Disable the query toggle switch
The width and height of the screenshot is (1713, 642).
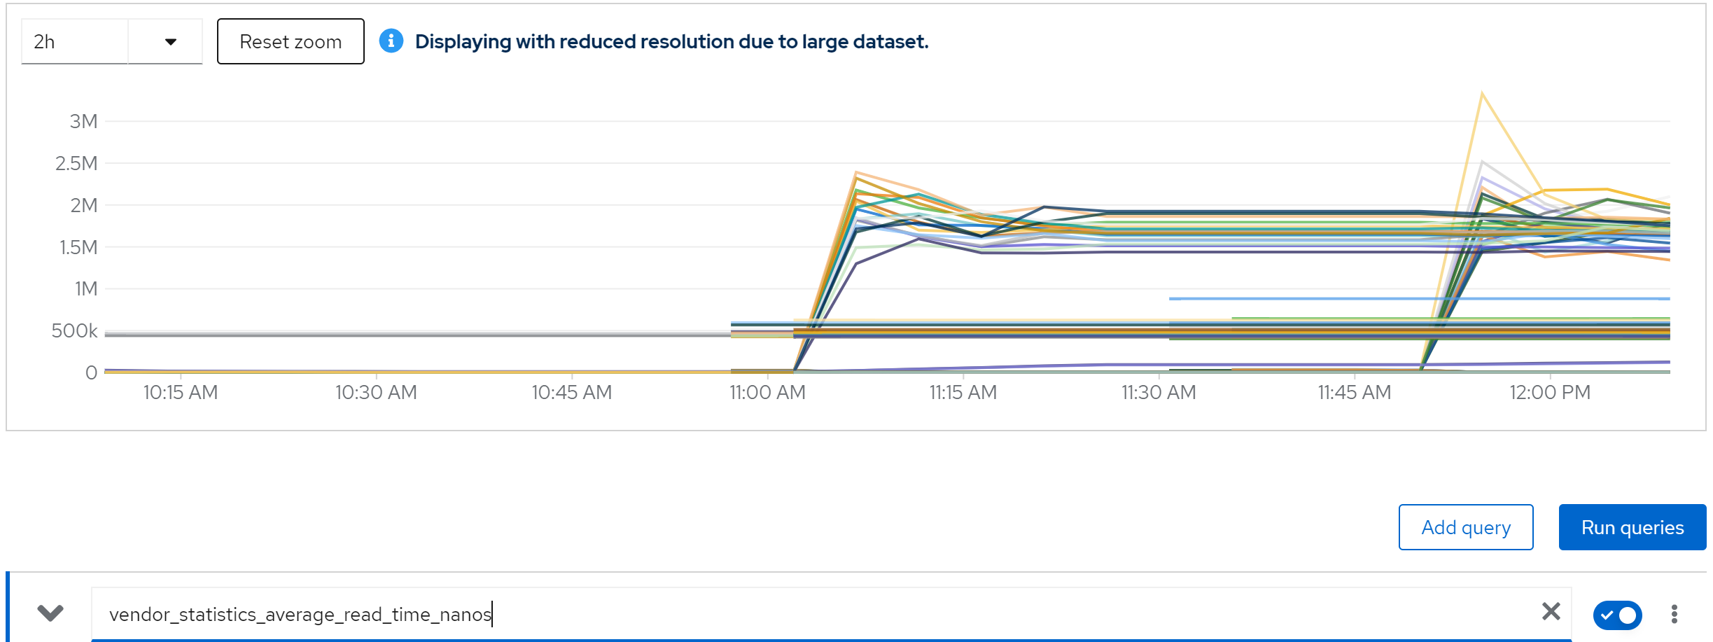click(1617, 615)
